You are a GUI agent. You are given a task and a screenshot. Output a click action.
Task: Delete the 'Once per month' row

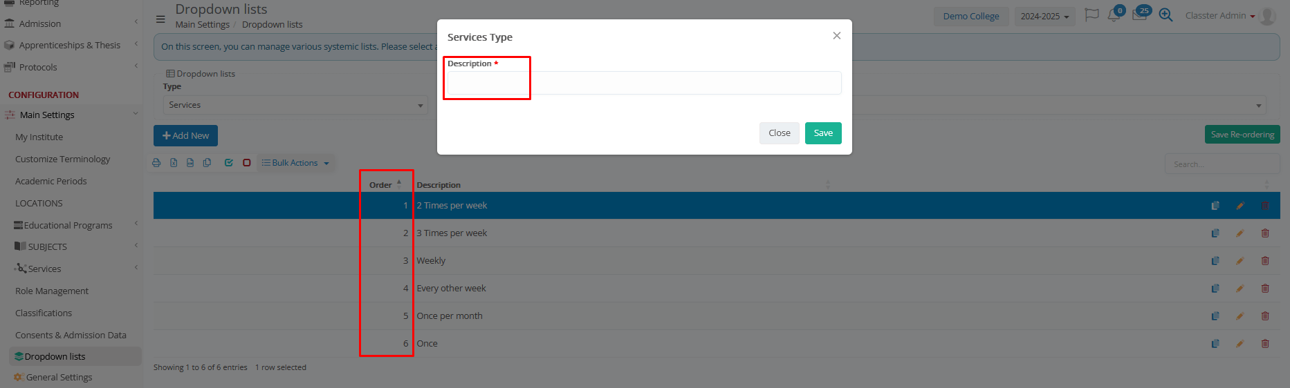(1264, 316)
